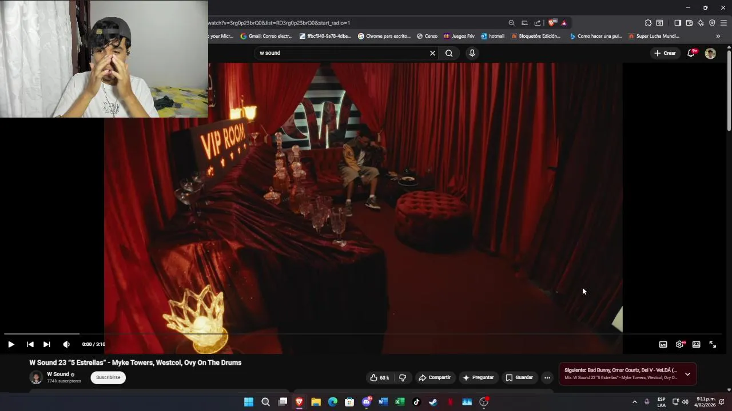Screen dimensions: 732x411
Task: Open W Sound channel avatar
Action: click(x=36, y=377)
